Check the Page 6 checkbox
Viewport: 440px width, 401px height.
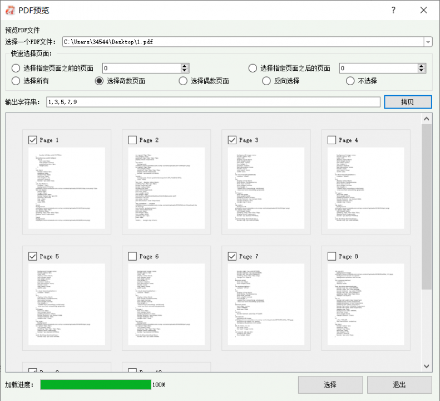click(x=132, y=256)
